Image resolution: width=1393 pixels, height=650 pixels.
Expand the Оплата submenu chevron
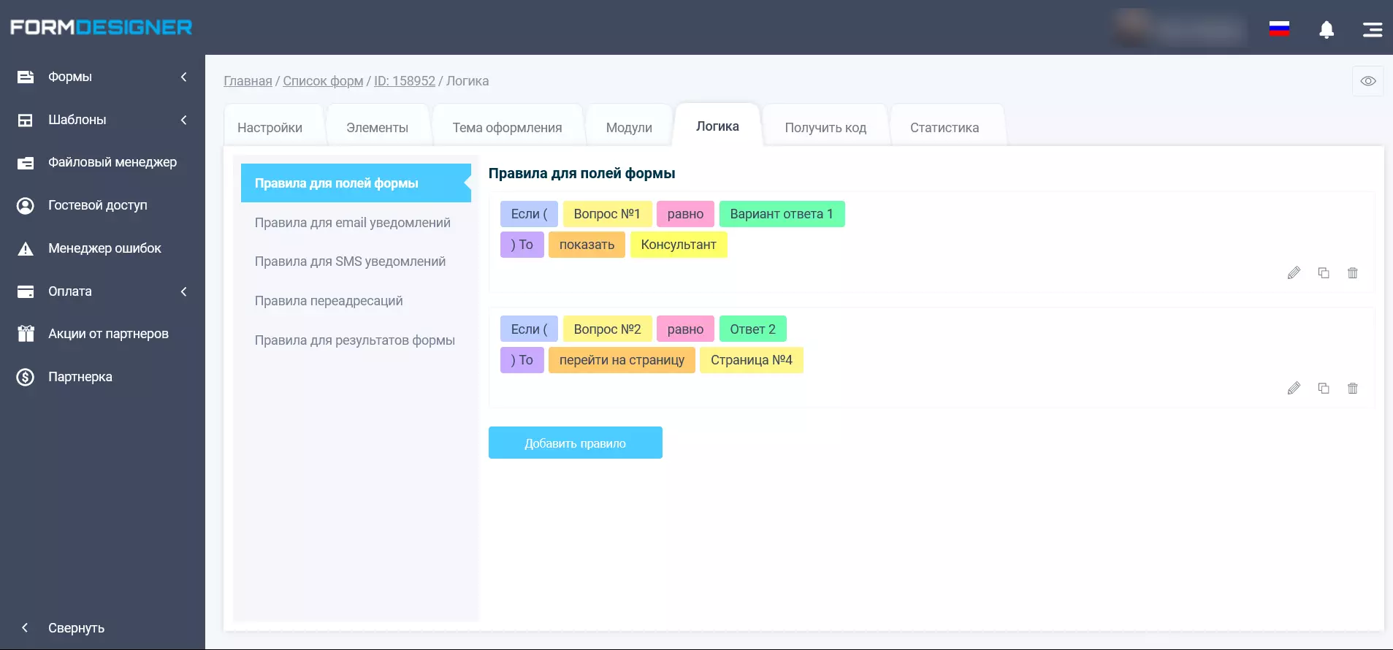pyautogui.click(x=184, y=291)
